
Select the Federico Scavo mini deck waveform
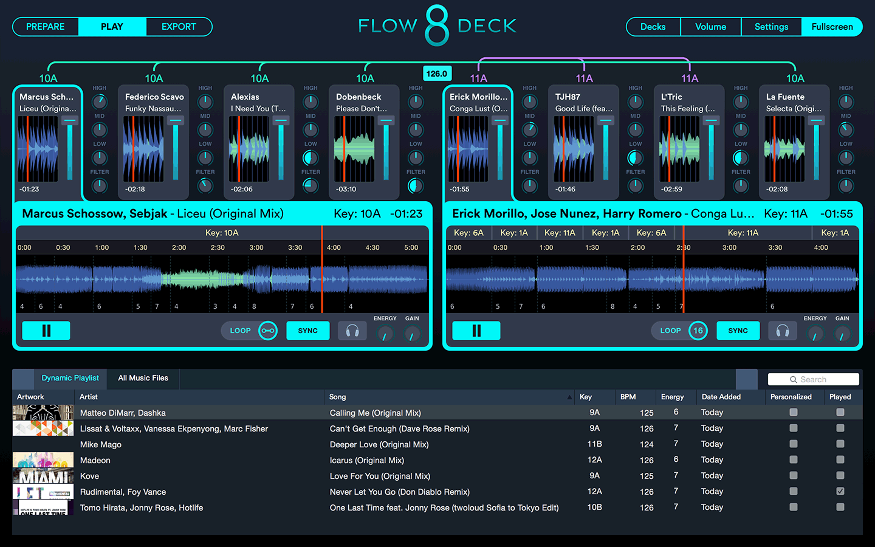pyautogui.click(x=143, y=149)
